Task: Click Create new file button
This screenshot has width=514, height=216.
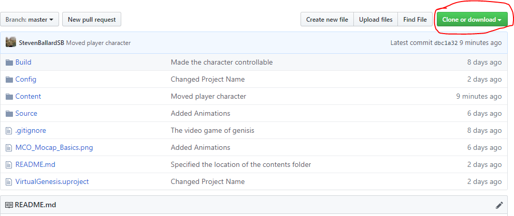Action: [327, 20]
